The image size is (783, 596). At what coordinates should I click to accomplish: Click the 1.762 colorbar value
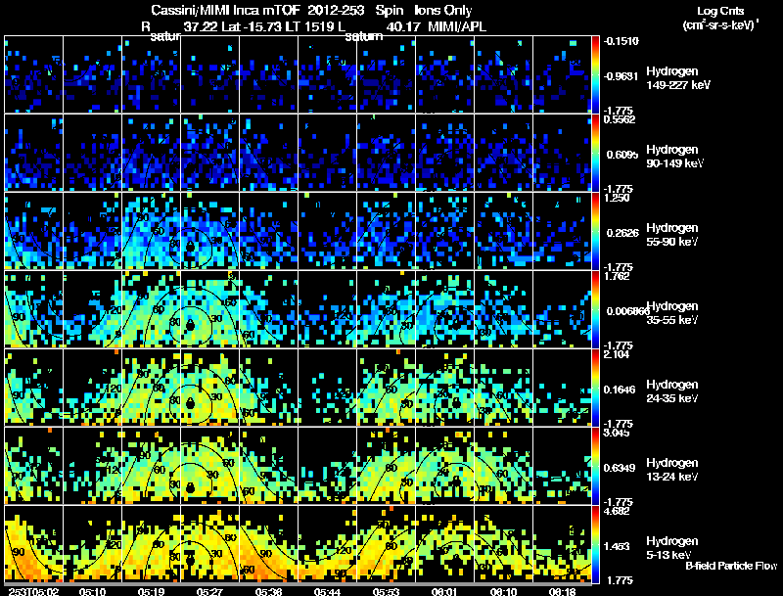617,276
